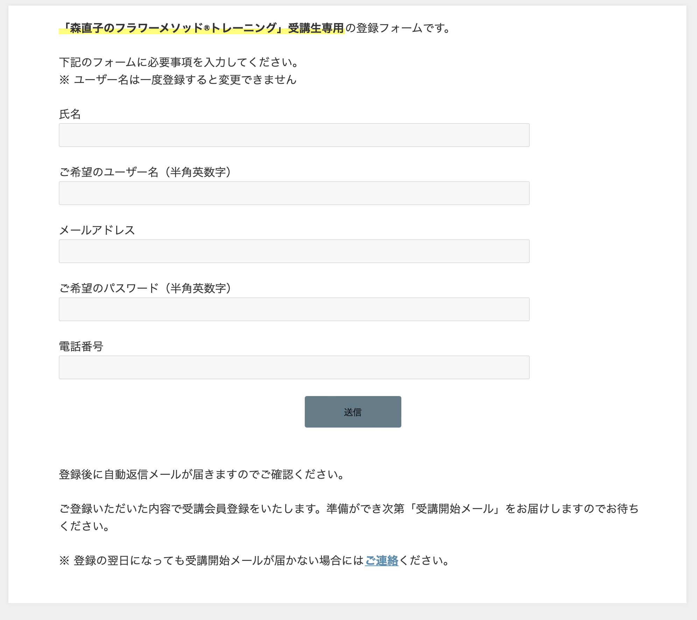Click the 登録後に自動返信メール confirmation text
This screenshot has height=620, width=697.
pyautogui.click(x=202, y=474)
